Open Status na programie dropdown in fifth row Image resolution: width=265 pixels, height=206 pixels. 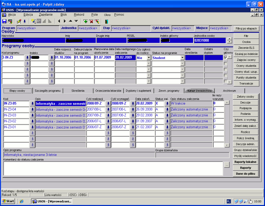(182, 81)
